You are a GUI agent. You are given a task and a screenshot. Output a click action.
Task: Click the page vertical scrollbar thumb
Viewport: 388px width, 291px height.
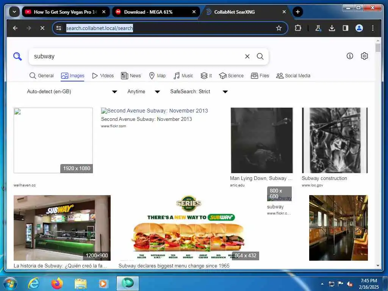coord(378,47)
